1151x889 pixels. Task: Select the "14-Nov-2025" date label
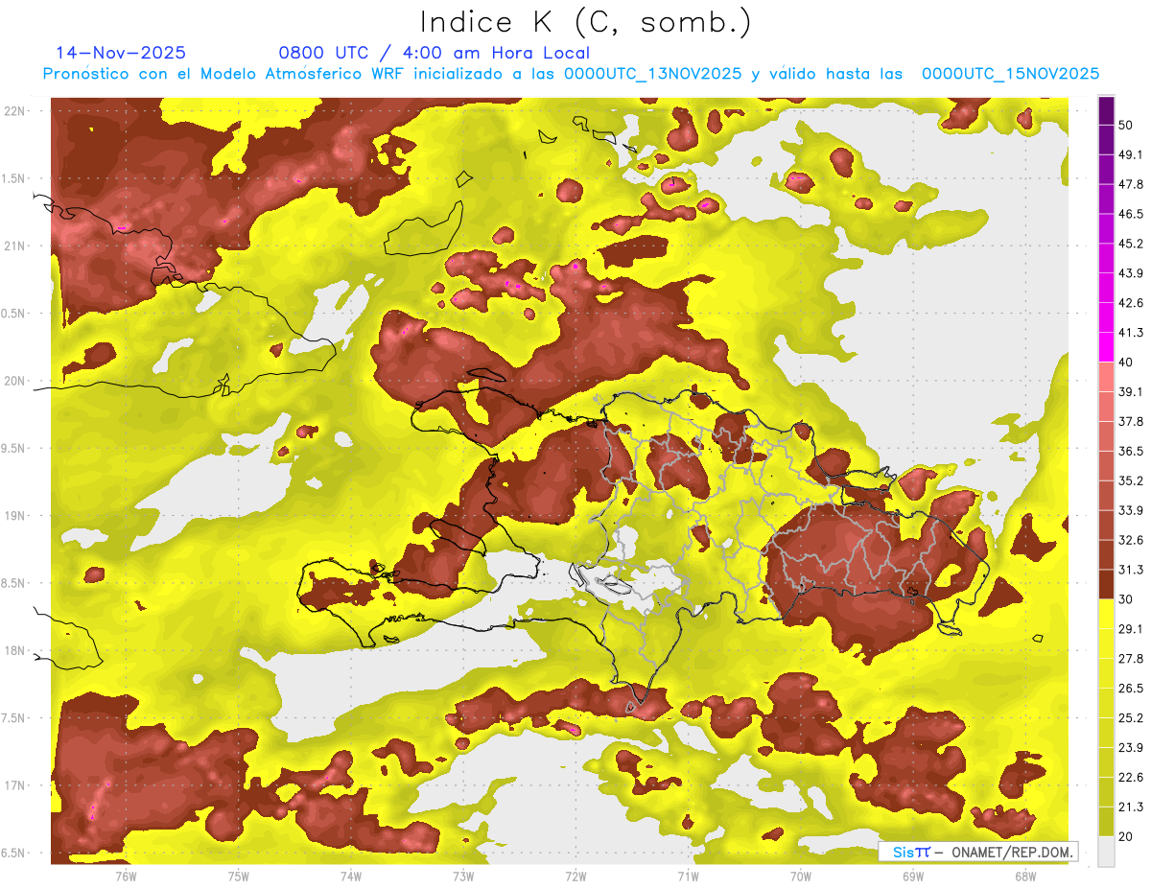[x=121, y=53]
